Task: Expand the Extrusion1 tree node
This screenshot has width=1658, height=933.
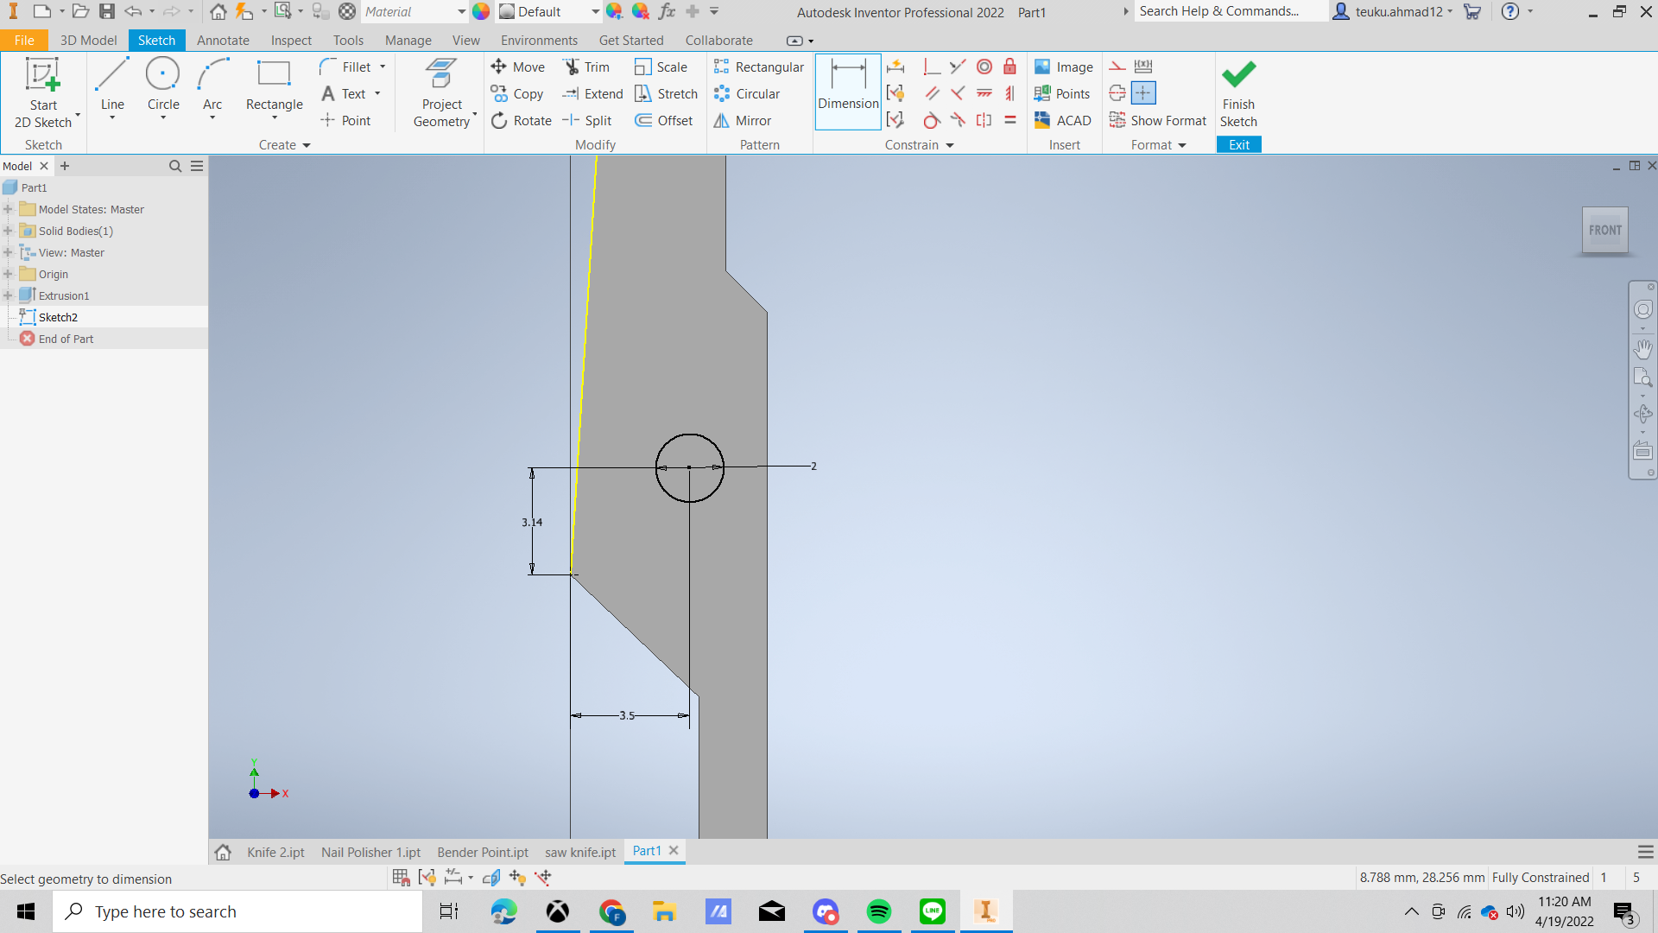Action: tap(8, 295)
